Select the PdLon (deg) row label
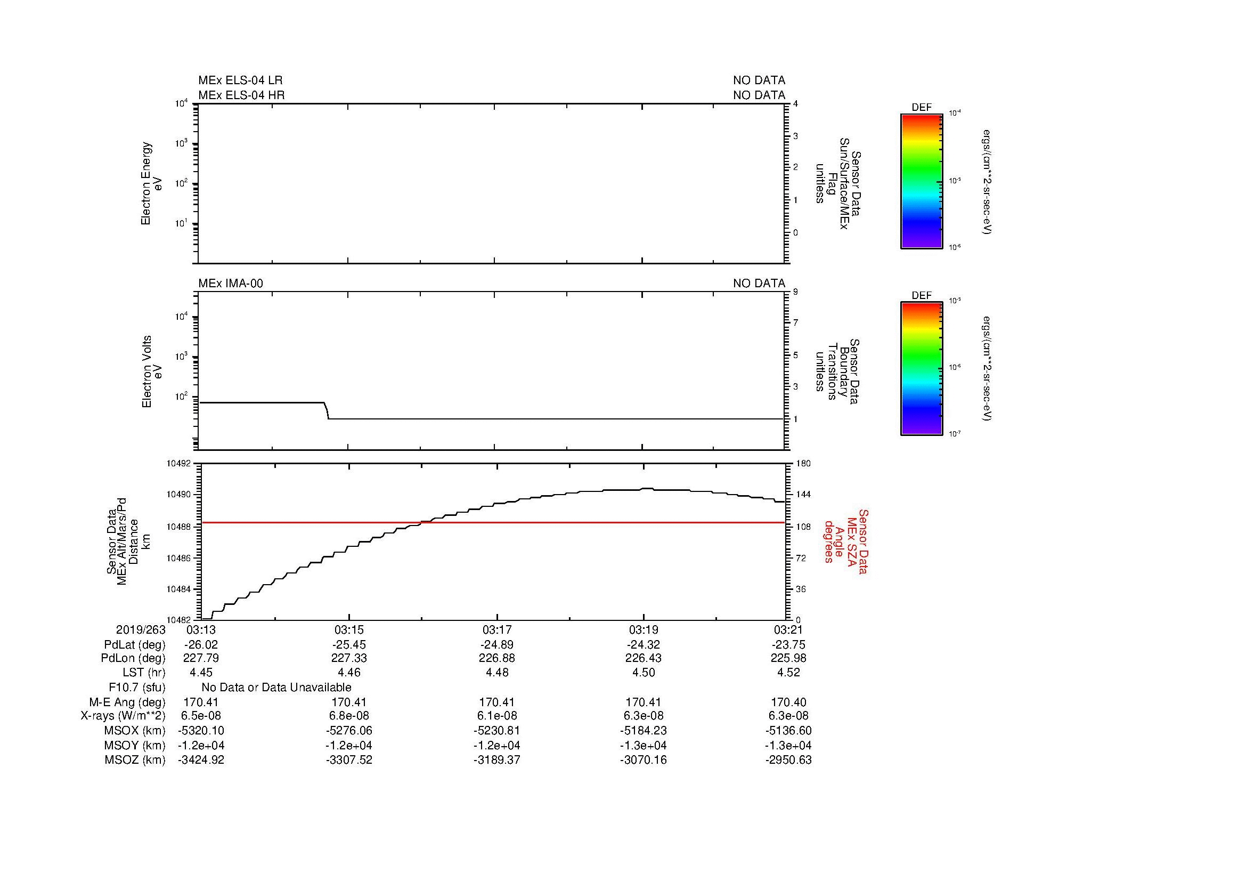Screen dimensions: 1246x881 133,658
